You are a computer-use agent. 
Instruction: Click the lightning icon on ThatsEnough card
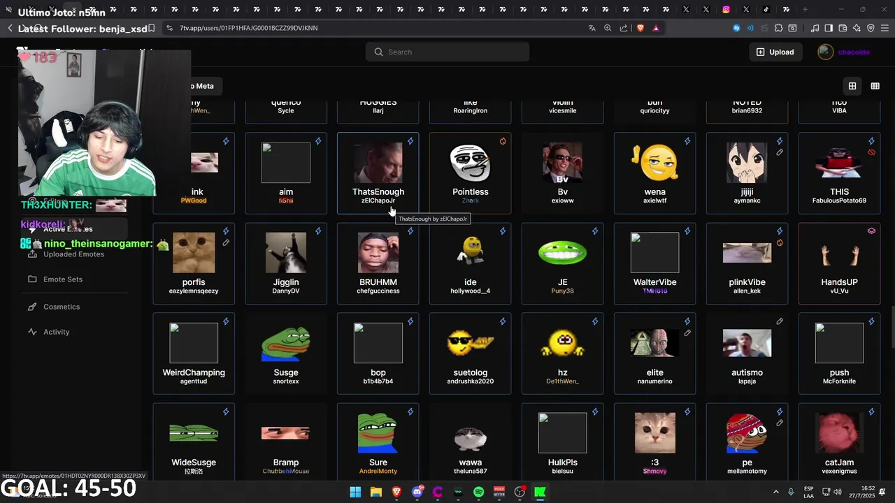point(410,141)
